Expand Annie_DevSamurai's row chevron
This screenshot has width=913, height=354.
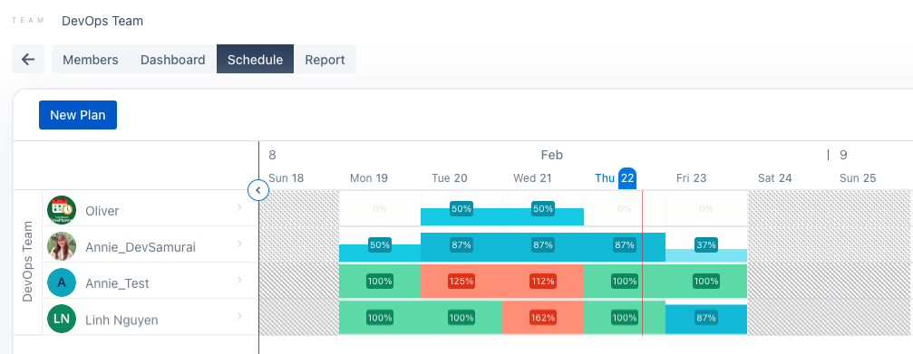pos(239,244)
